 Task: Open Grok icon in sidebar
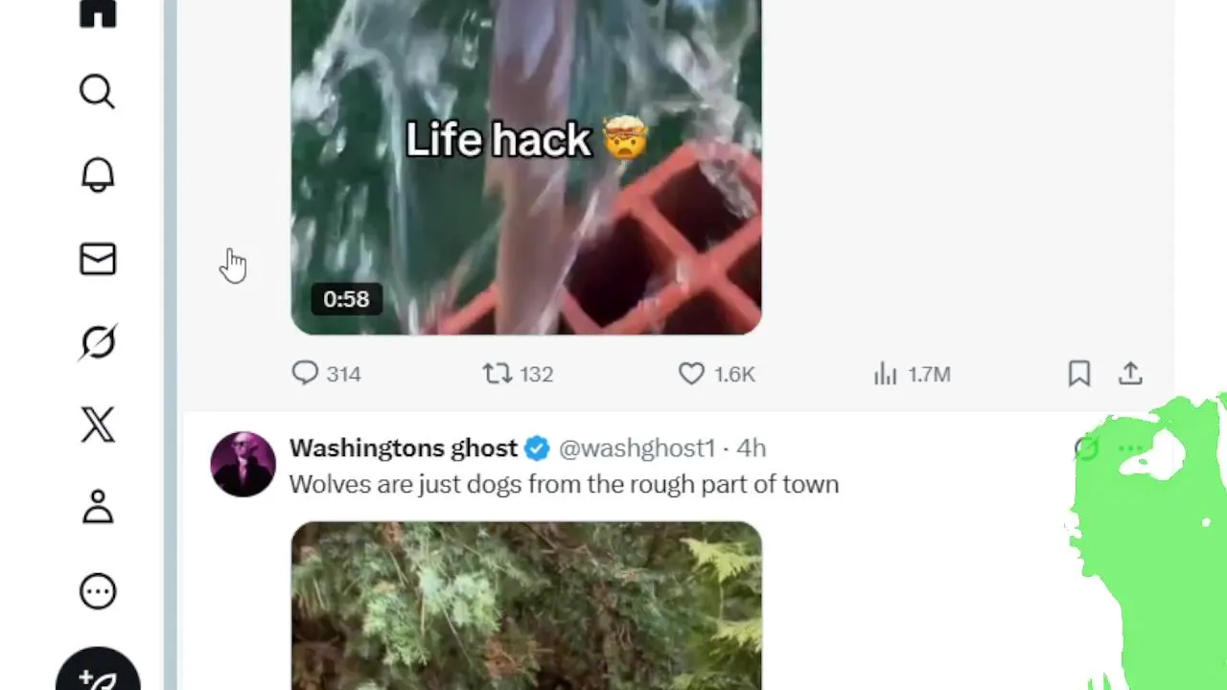(98, 342)
